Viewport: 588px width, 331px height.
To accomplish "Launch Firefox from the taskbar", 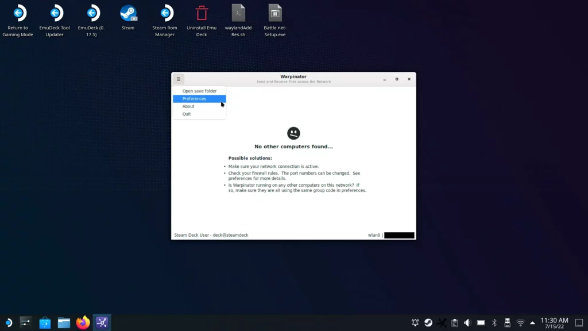I will (83, 323).
